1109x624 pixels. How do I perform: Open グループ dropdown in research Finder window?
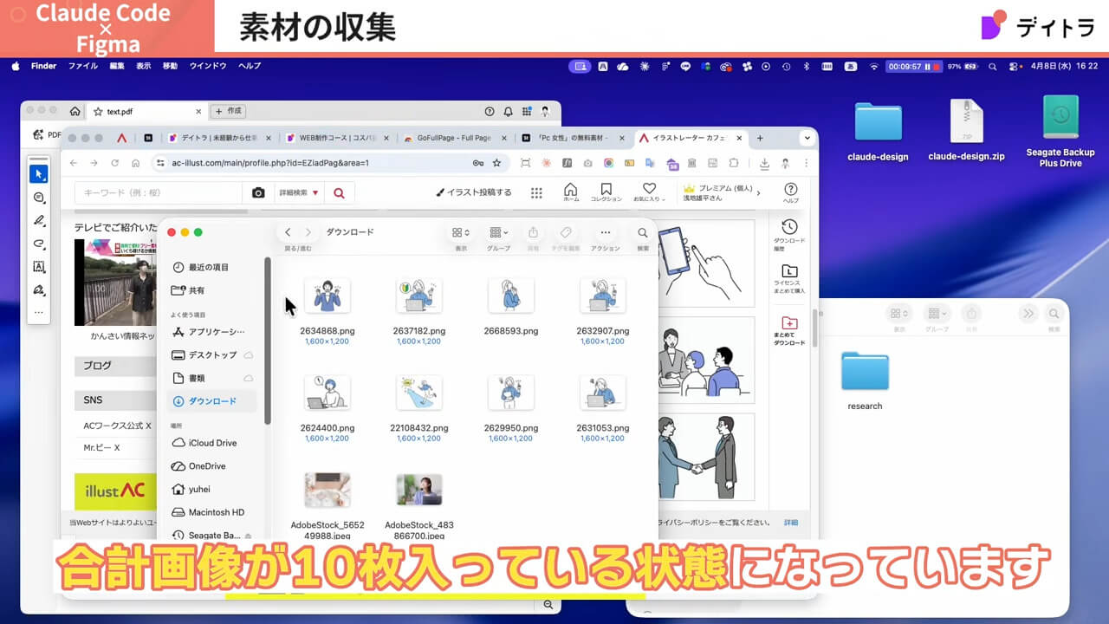coord(936,314)
